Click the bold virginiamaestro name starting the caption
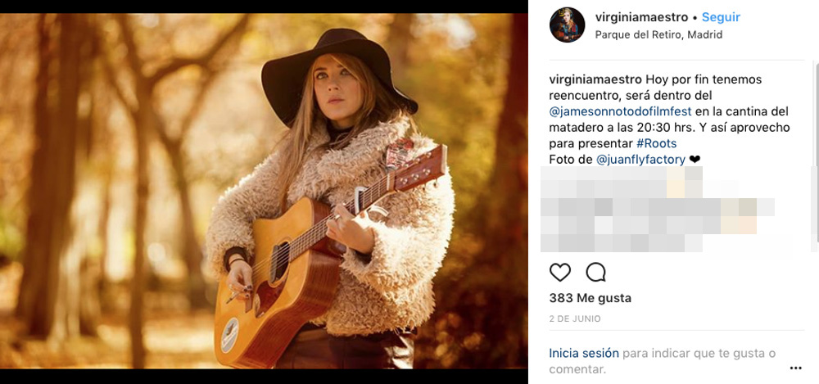This screenshot has width=819, height=384. [x=595, y=79]
